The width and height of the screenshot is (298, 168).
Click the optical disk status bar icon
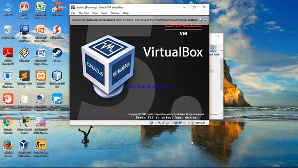tap(155, 123)
